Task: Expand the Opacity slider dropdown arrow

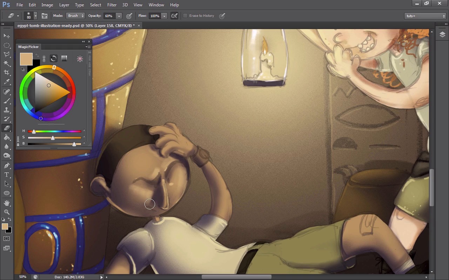Action: (x=119, y=16)
